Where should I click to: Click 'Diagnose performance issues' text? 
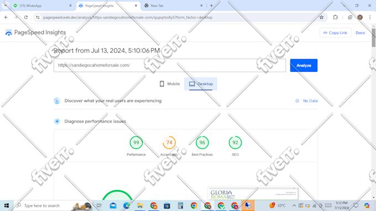coord(95,122)
